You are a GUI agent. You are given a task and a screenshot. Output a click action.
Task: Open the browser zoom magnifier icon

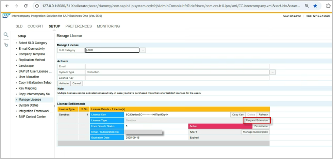tap(307, 6)
